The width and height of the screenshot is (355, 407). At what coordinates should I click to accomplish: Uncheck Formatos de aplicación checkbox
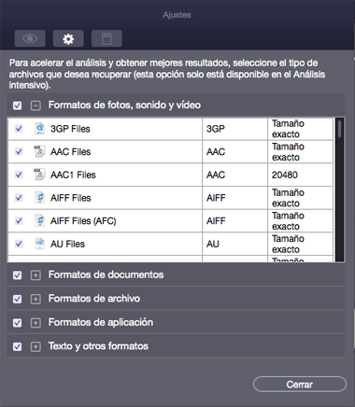[x=18, y=323]
